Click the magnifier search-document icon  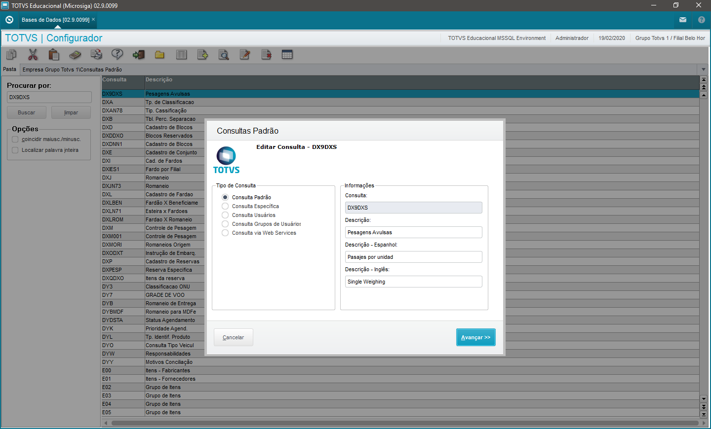tap(224, 54)
